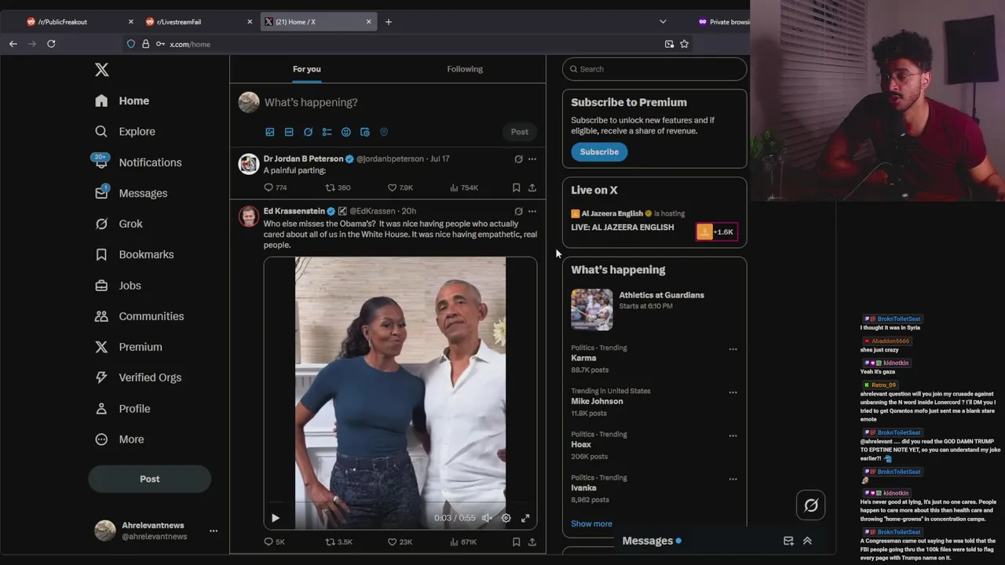Open options for Mike Johnson trend

pos(733,392)
